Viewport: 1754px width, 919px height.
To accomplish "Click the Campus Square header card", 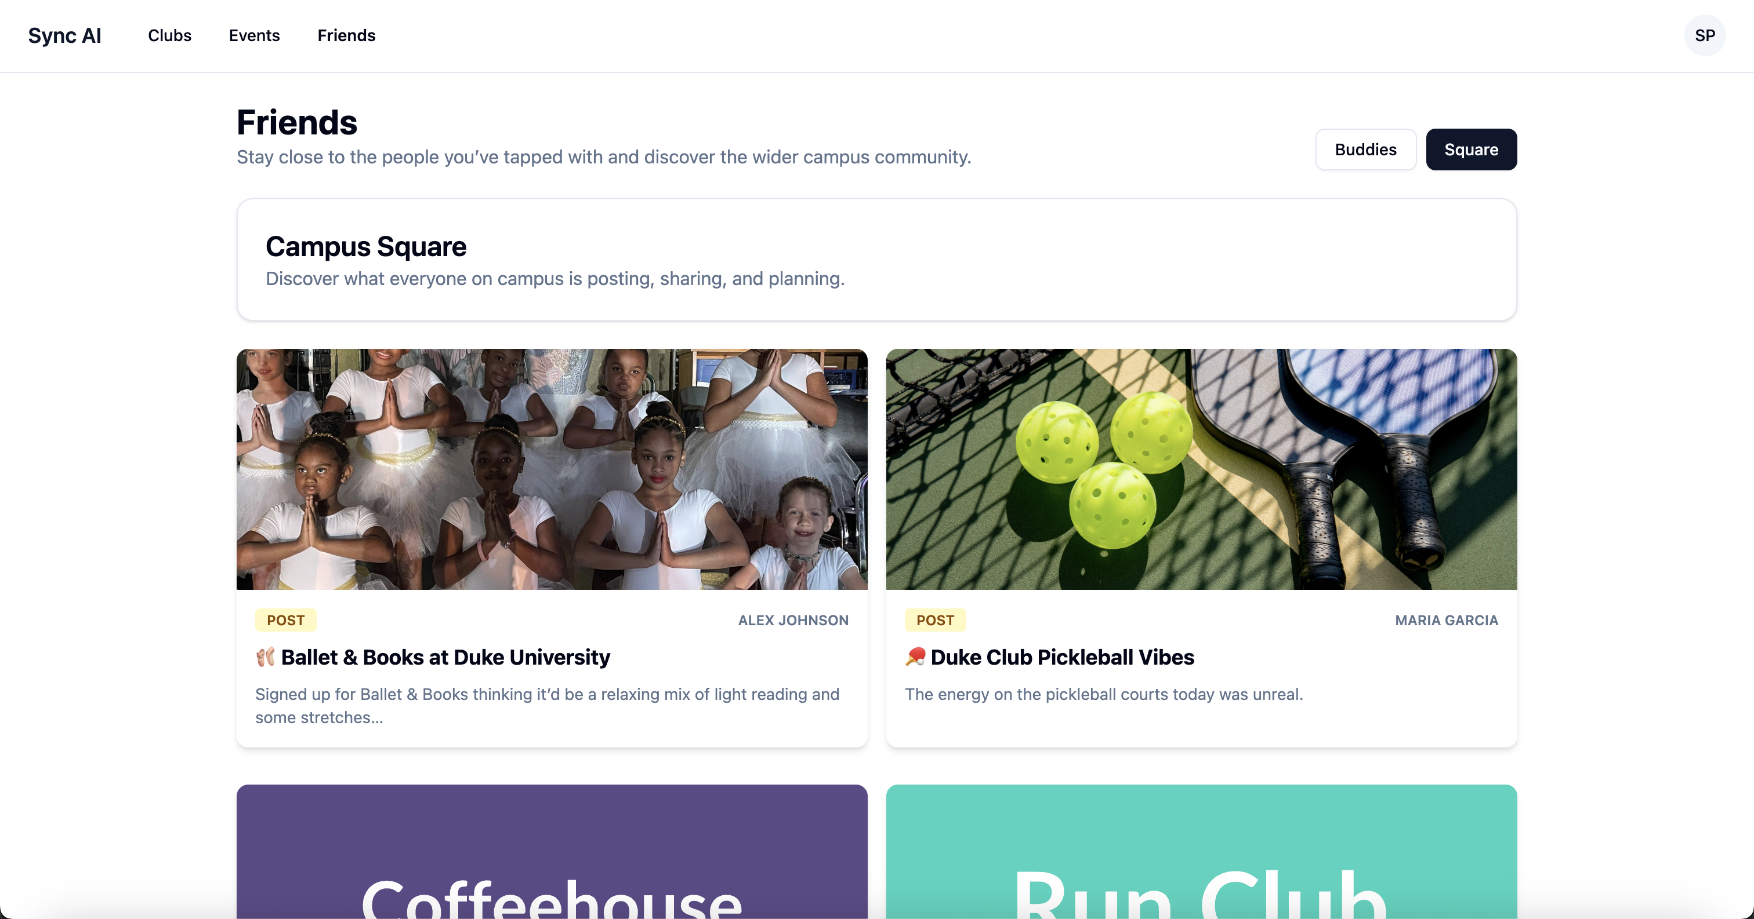I will [x=876, y=260].
